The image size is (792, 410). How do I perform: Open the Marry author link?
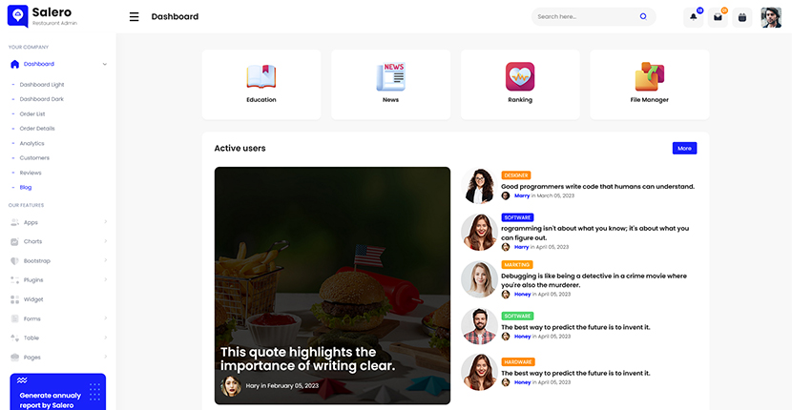point(522,195)
